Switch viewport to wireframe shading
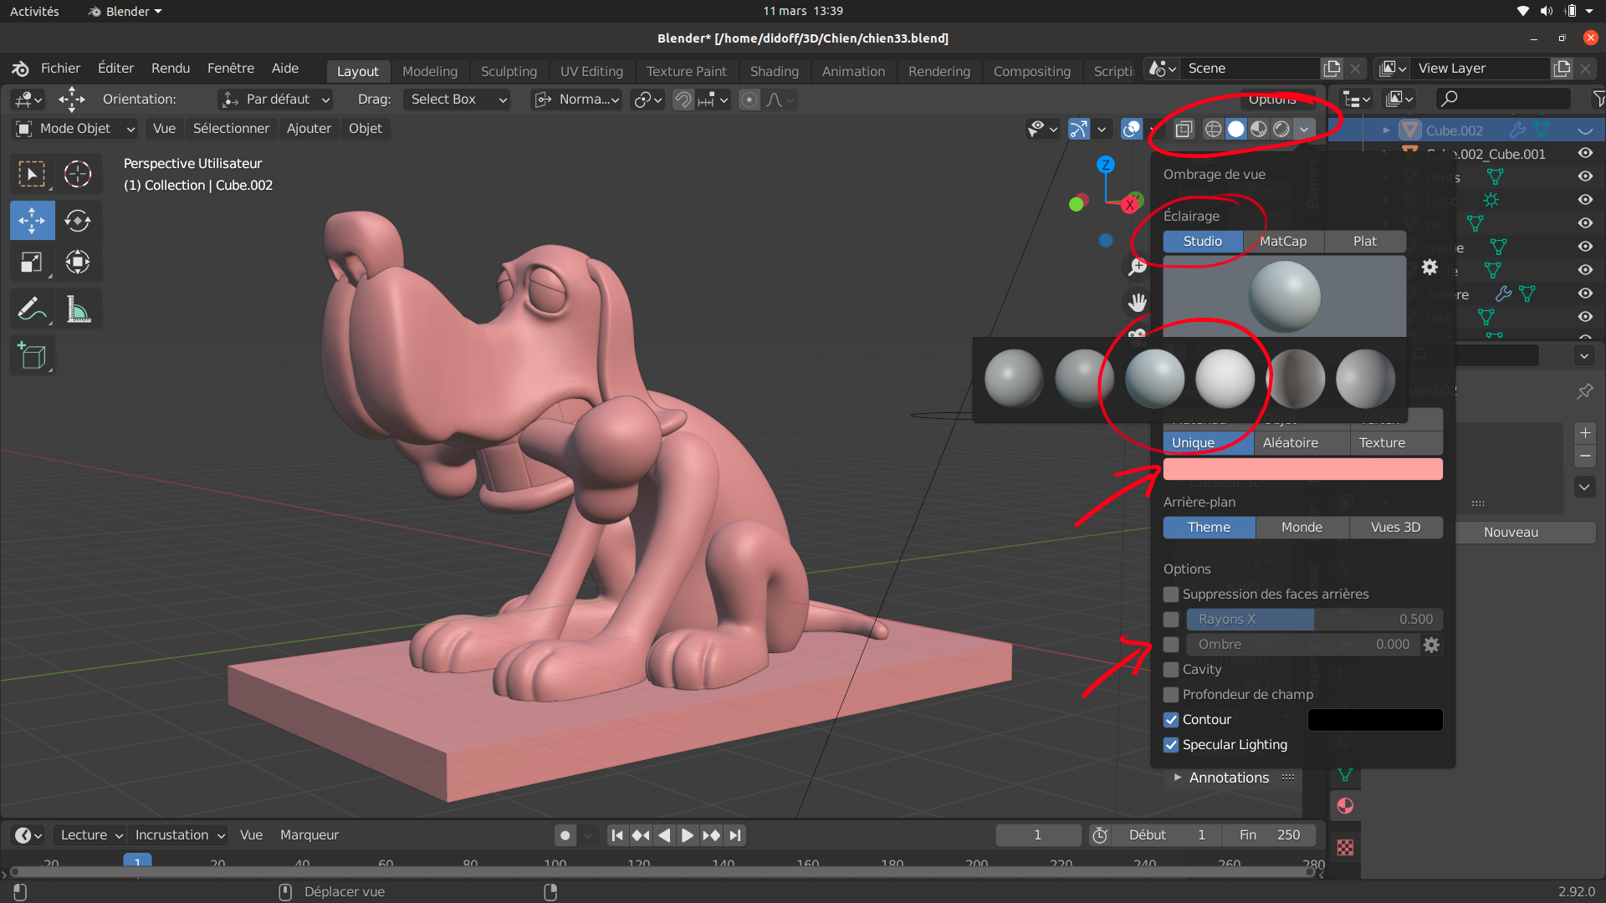Screen dimensions: 1606x903 coord(1213,129)
